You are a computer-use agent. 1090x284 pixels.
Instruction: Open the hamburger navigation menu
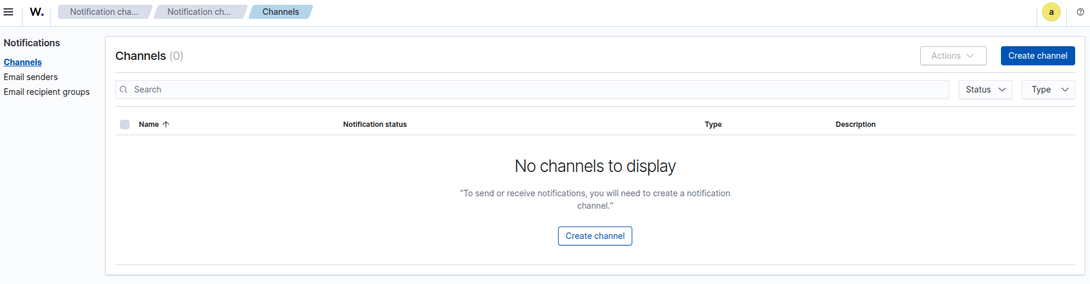click(8, 12)
